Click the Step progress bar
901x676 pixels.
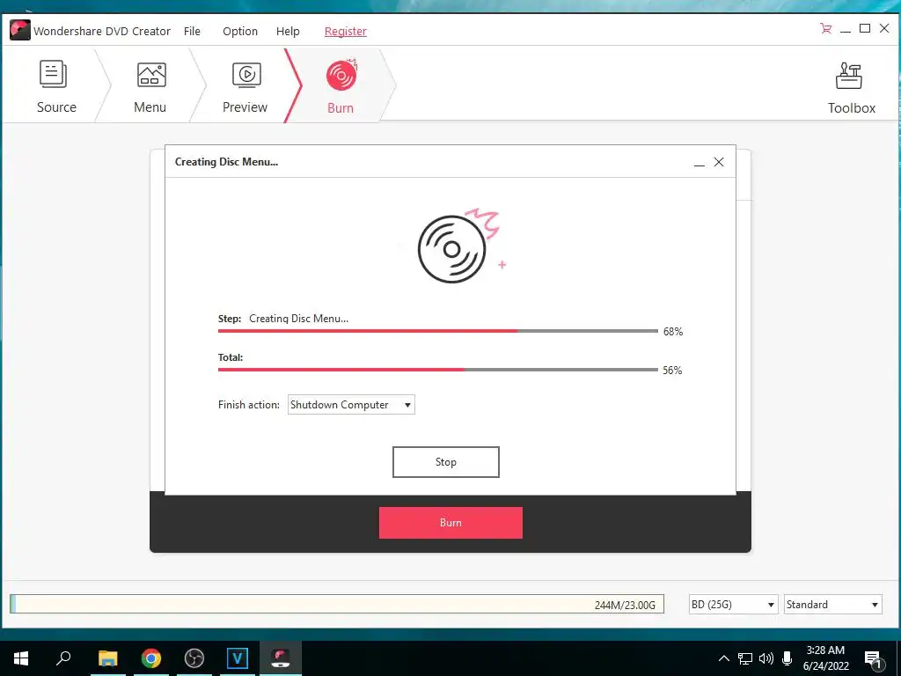tap(438, 331)
